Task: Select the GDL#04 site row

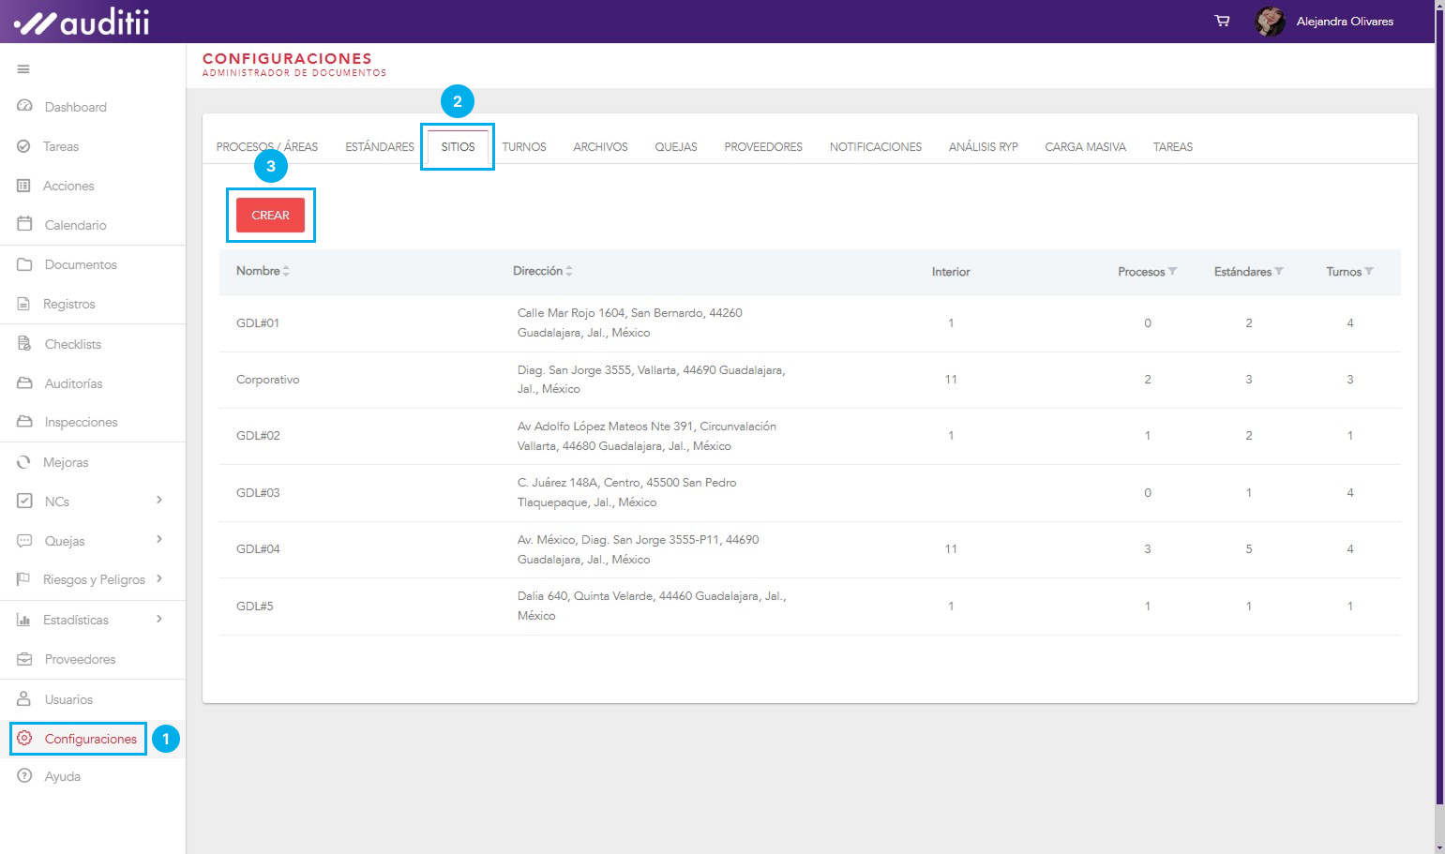Action: click(x=258, y=549)
